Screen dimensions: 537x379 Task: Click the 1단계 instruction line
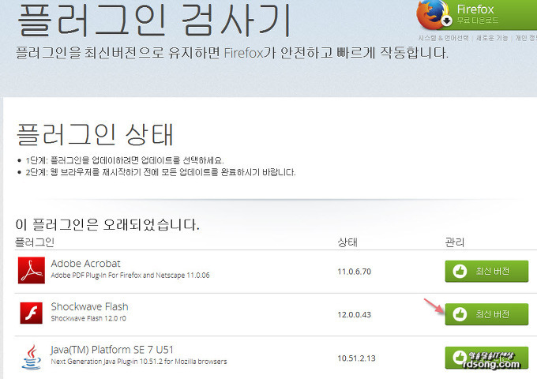pos(125,159)
